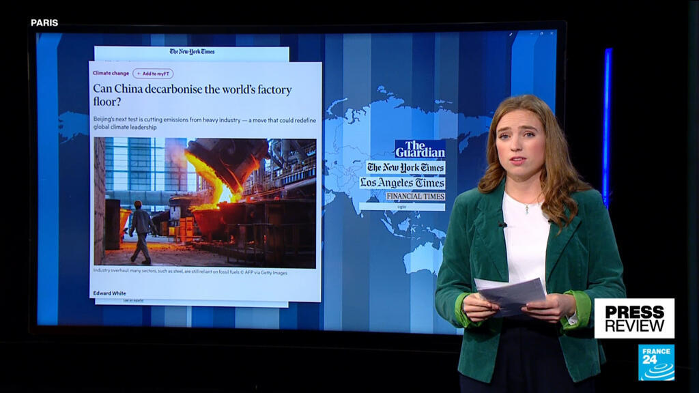Click the France 24 channel logo
699x393 pixels.
click(656, 362)
